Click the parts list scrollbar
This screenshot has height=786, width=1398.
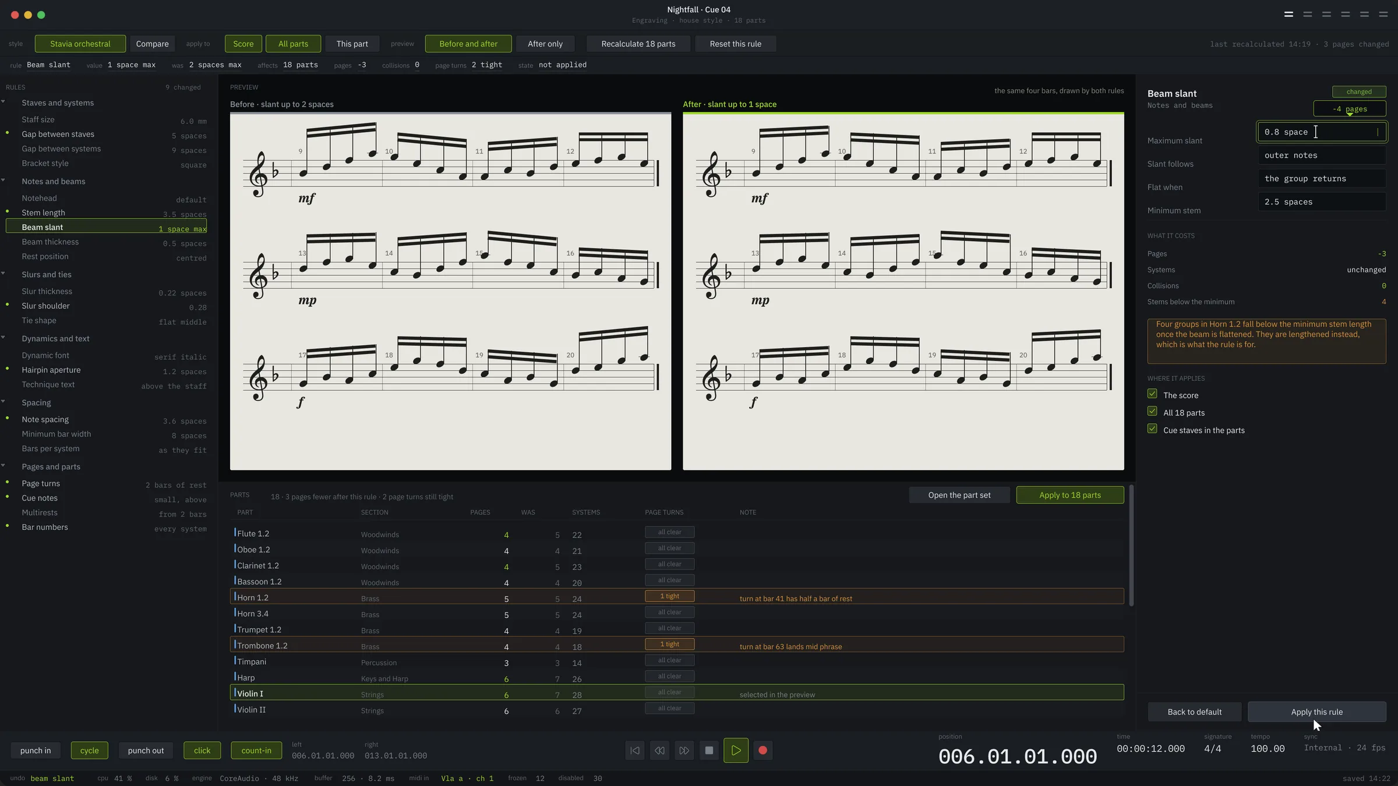click(x=1132, y=545)
